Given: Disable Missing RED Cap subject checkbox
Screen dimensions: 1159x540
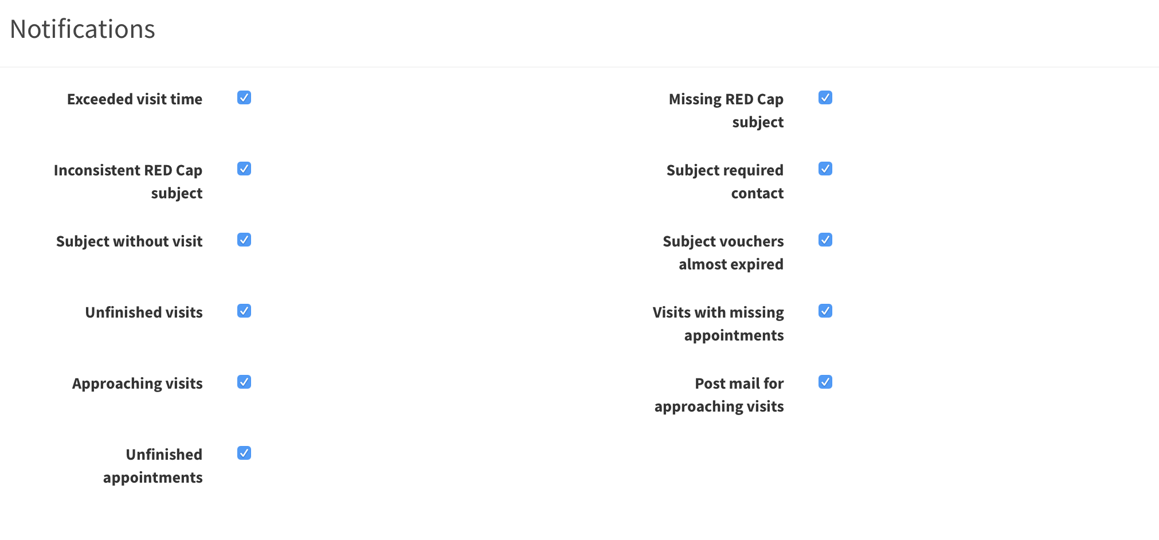Looking at the screenshot, I should (x=825, y=97).
